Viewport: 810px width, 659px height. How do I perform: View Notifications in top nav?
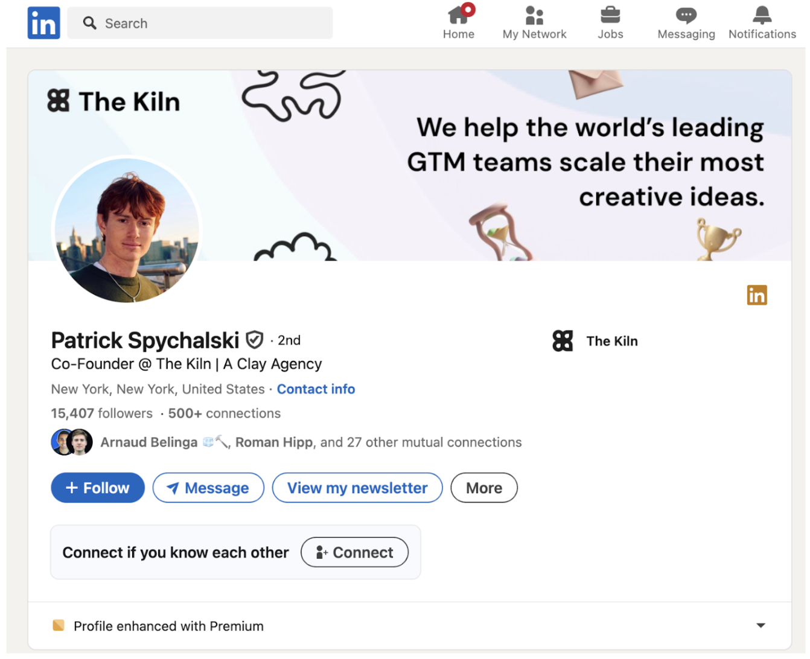click(762, 23)
